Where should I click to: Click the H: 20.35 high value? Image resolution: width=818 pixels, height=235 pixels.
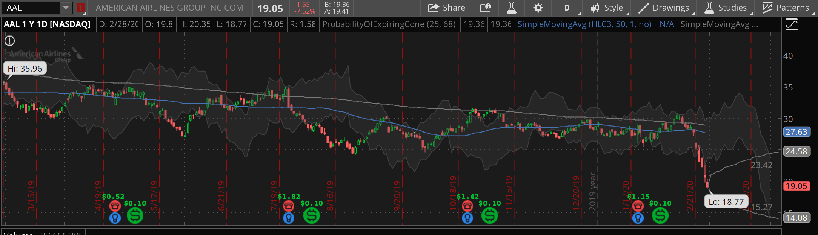pyautogui.click(x=194, y=24)
